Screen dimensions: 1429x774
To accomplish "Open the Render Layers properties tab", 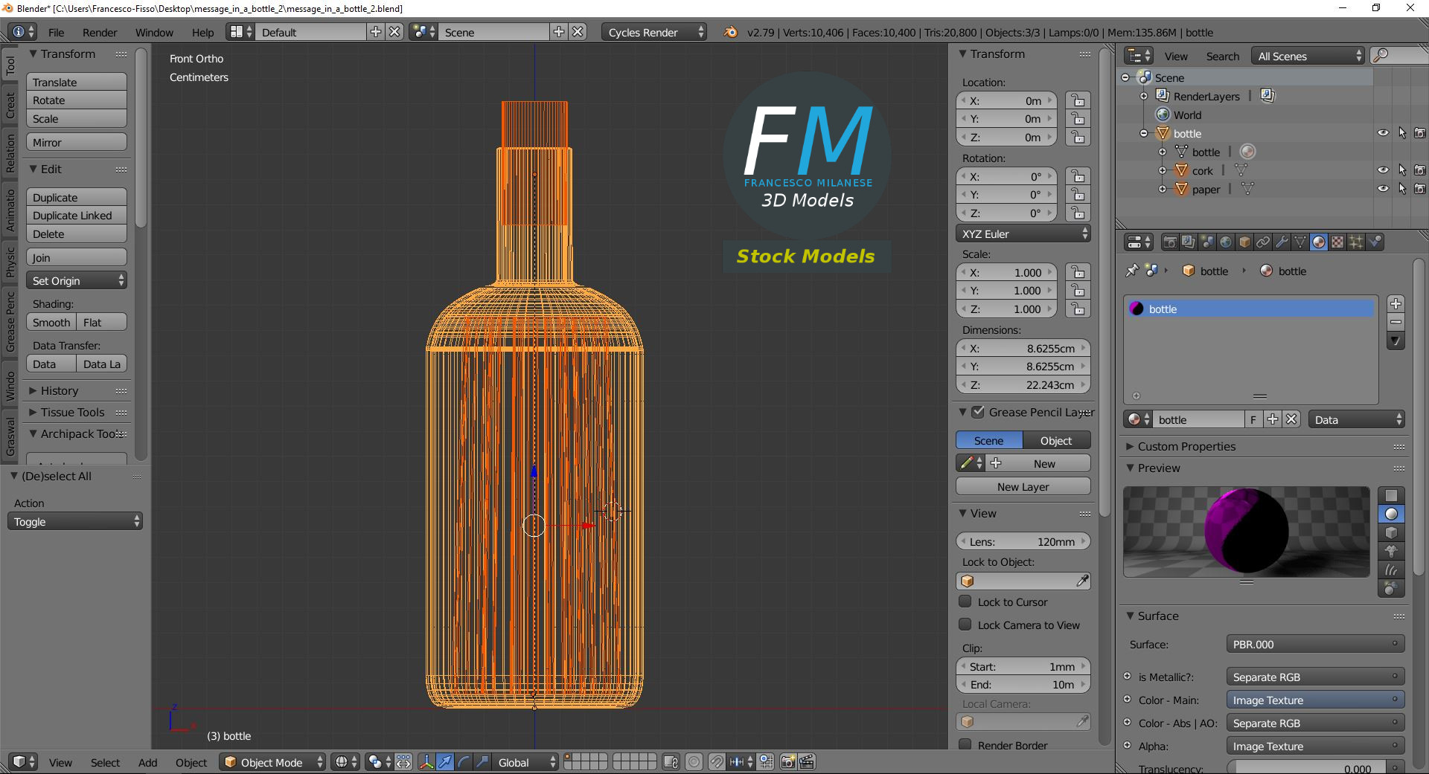I will pyautogui.click(x=1189, y=242).
